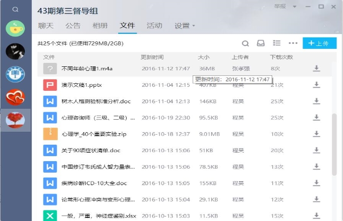This screenshot has width=343, height=221.
Task: Download the 不同年龄心理1.m4a file
Action: point(316,68)
